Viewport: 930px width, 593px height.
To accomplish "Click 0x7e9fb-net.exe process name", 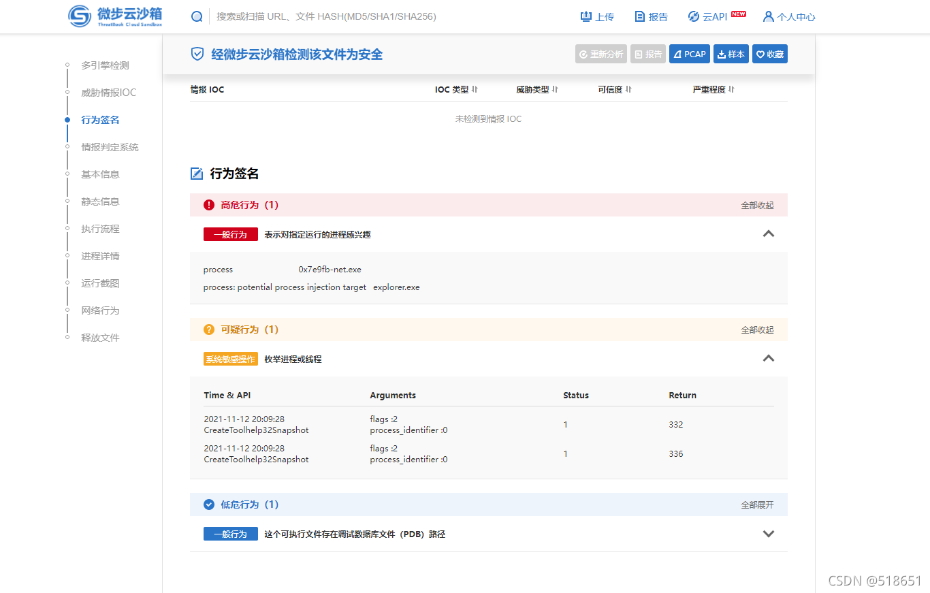I will tap(330, 270).
